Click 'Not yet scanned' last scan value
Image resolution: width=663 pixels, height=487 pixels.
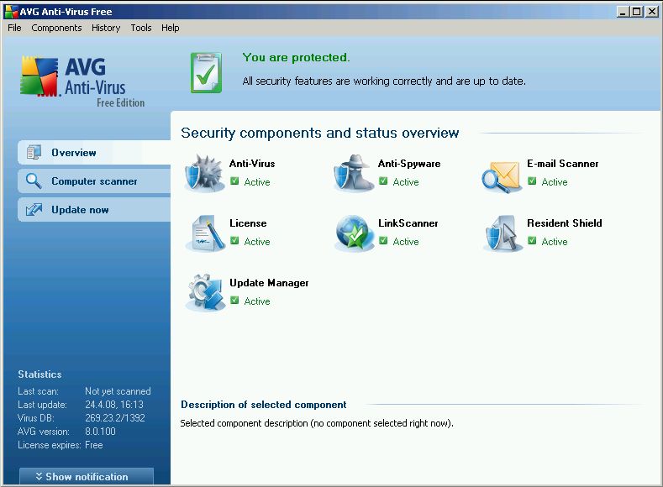[x=118, y=391]
